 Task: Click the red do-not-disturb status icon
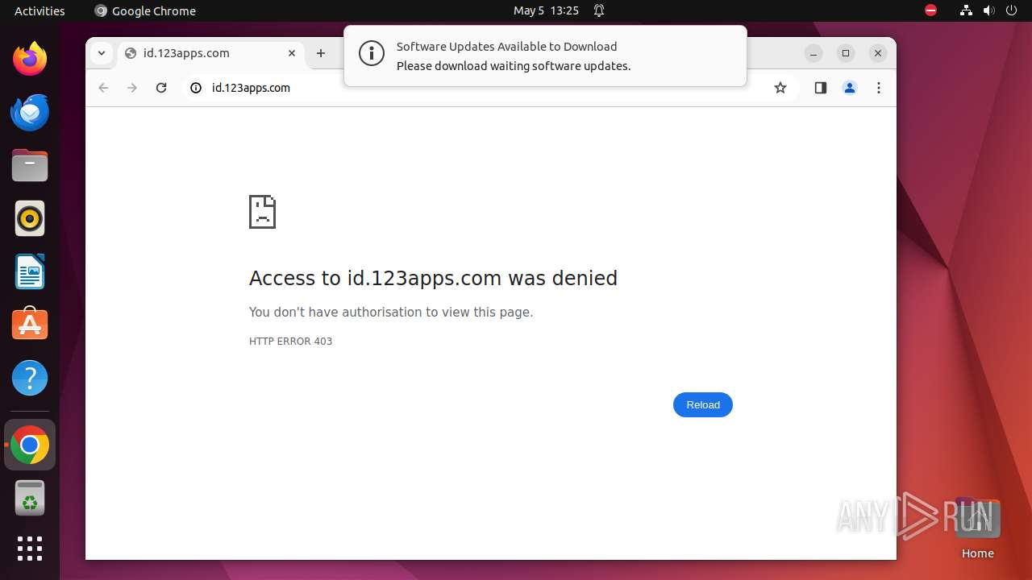point(930,10)
